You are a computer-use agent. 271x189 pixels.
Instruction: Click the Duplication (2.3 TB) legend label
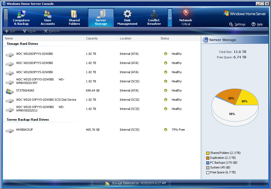223,158
